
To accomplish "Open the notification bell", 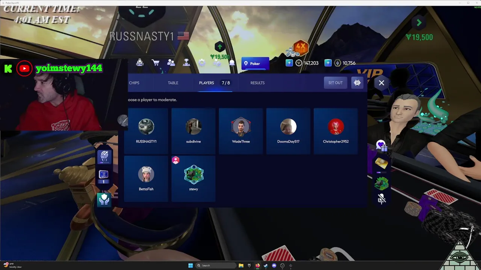I will tap(232, 63).
